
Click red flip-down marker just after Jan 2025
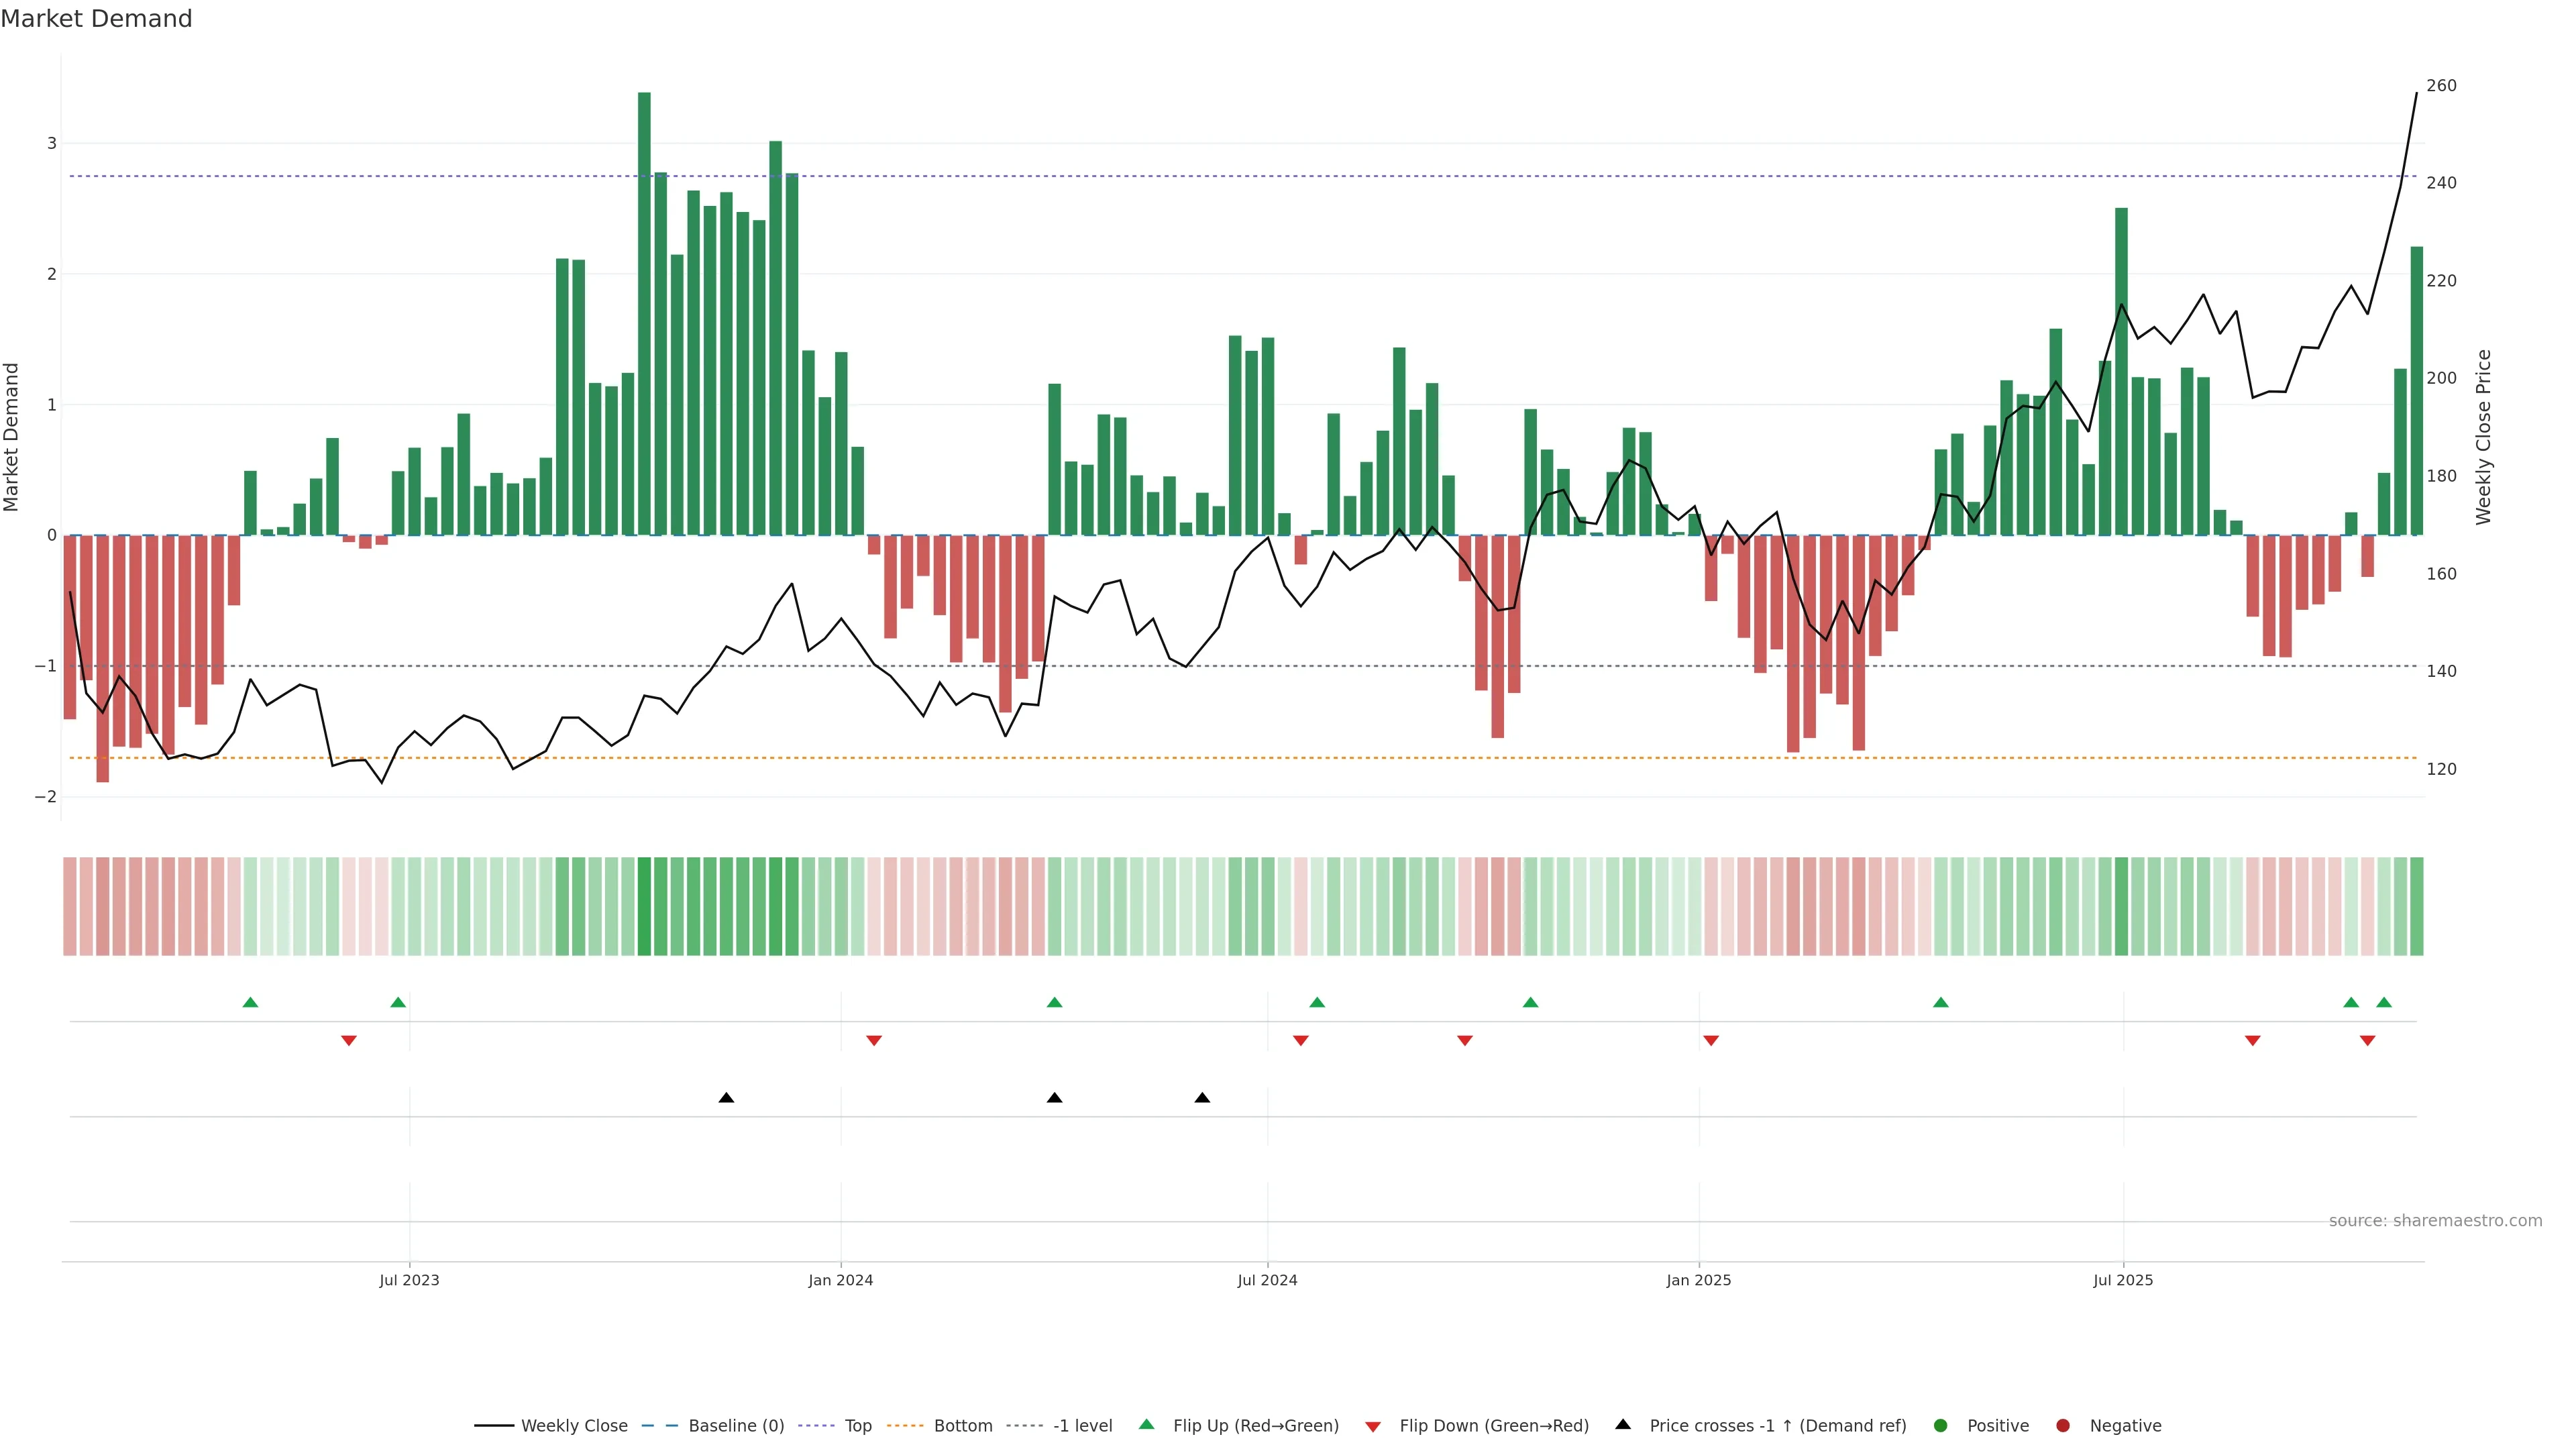click(x=1711, y=1041)
